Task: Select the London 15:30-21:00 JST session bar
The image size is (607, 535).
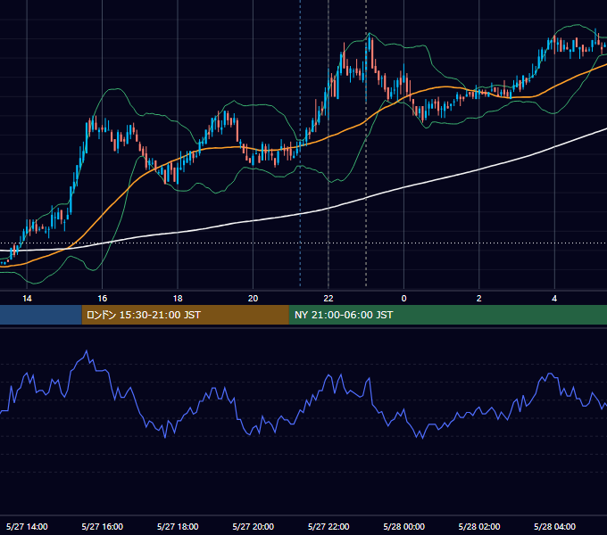Action: click(185, 315)
